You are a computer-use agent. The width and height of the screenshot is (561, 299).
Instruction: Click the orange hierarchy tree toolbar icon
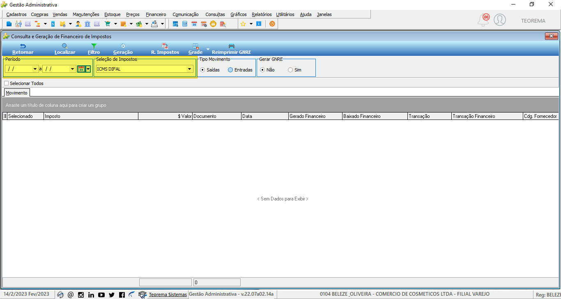[37, 24]
